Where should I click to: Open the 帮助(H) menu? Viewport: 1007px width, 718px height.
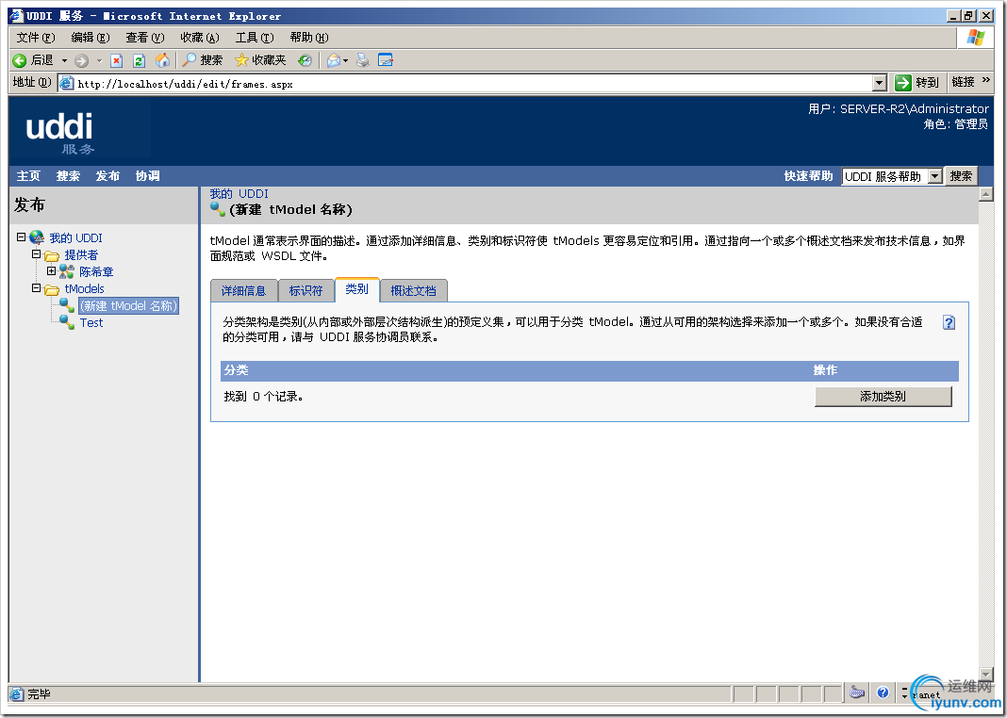(309, 37)
